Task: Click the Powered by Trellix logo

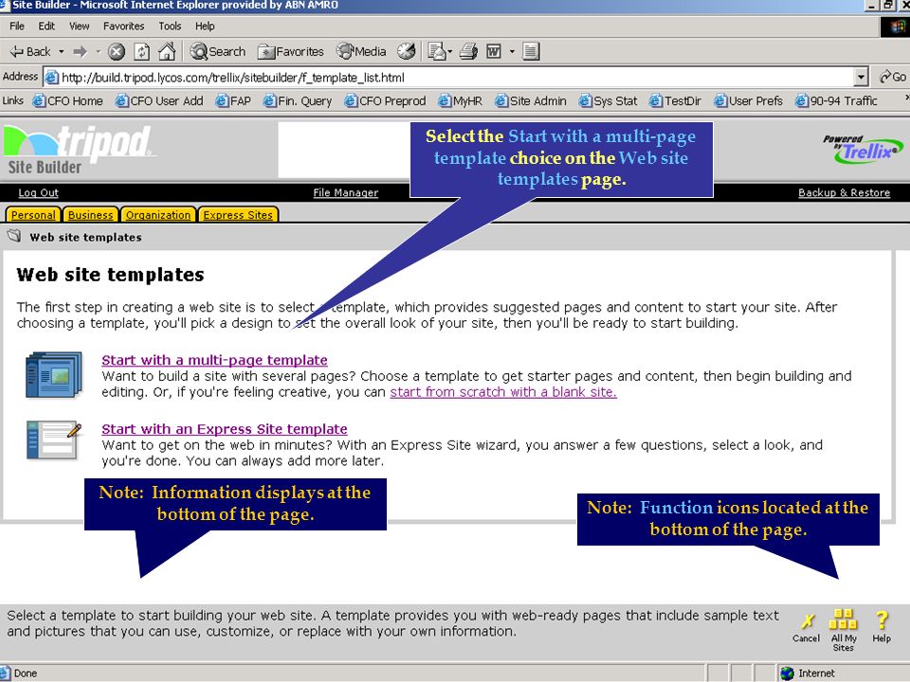Action: [x=863, y=149]
